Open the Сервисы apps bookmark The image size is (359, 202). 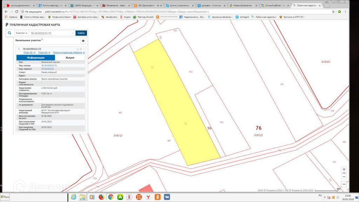(11, 17)
